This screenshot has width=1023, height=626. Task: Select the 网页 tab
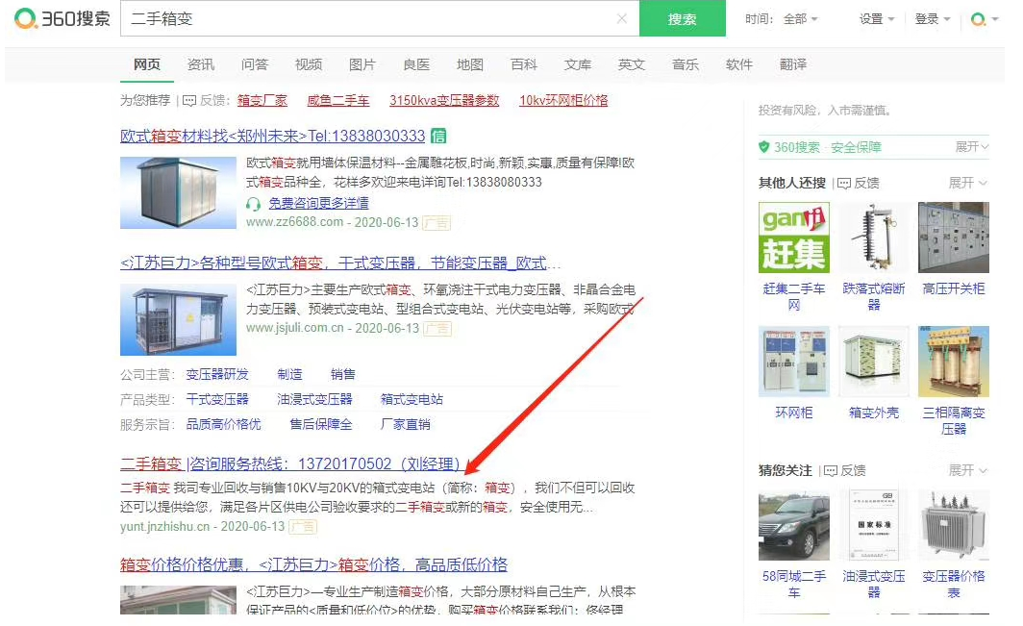[x=147, y=64]
